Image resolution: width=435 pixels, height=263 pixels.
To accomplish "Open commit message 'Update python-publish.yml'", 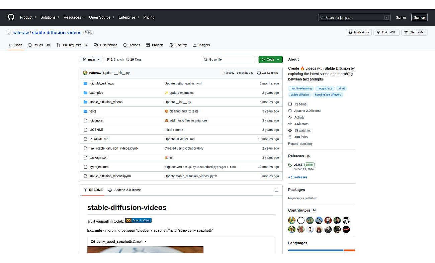I will [183, 83].
